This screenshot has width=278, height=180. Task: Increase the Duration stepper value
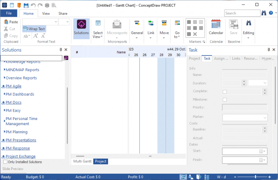pos(244,81)
